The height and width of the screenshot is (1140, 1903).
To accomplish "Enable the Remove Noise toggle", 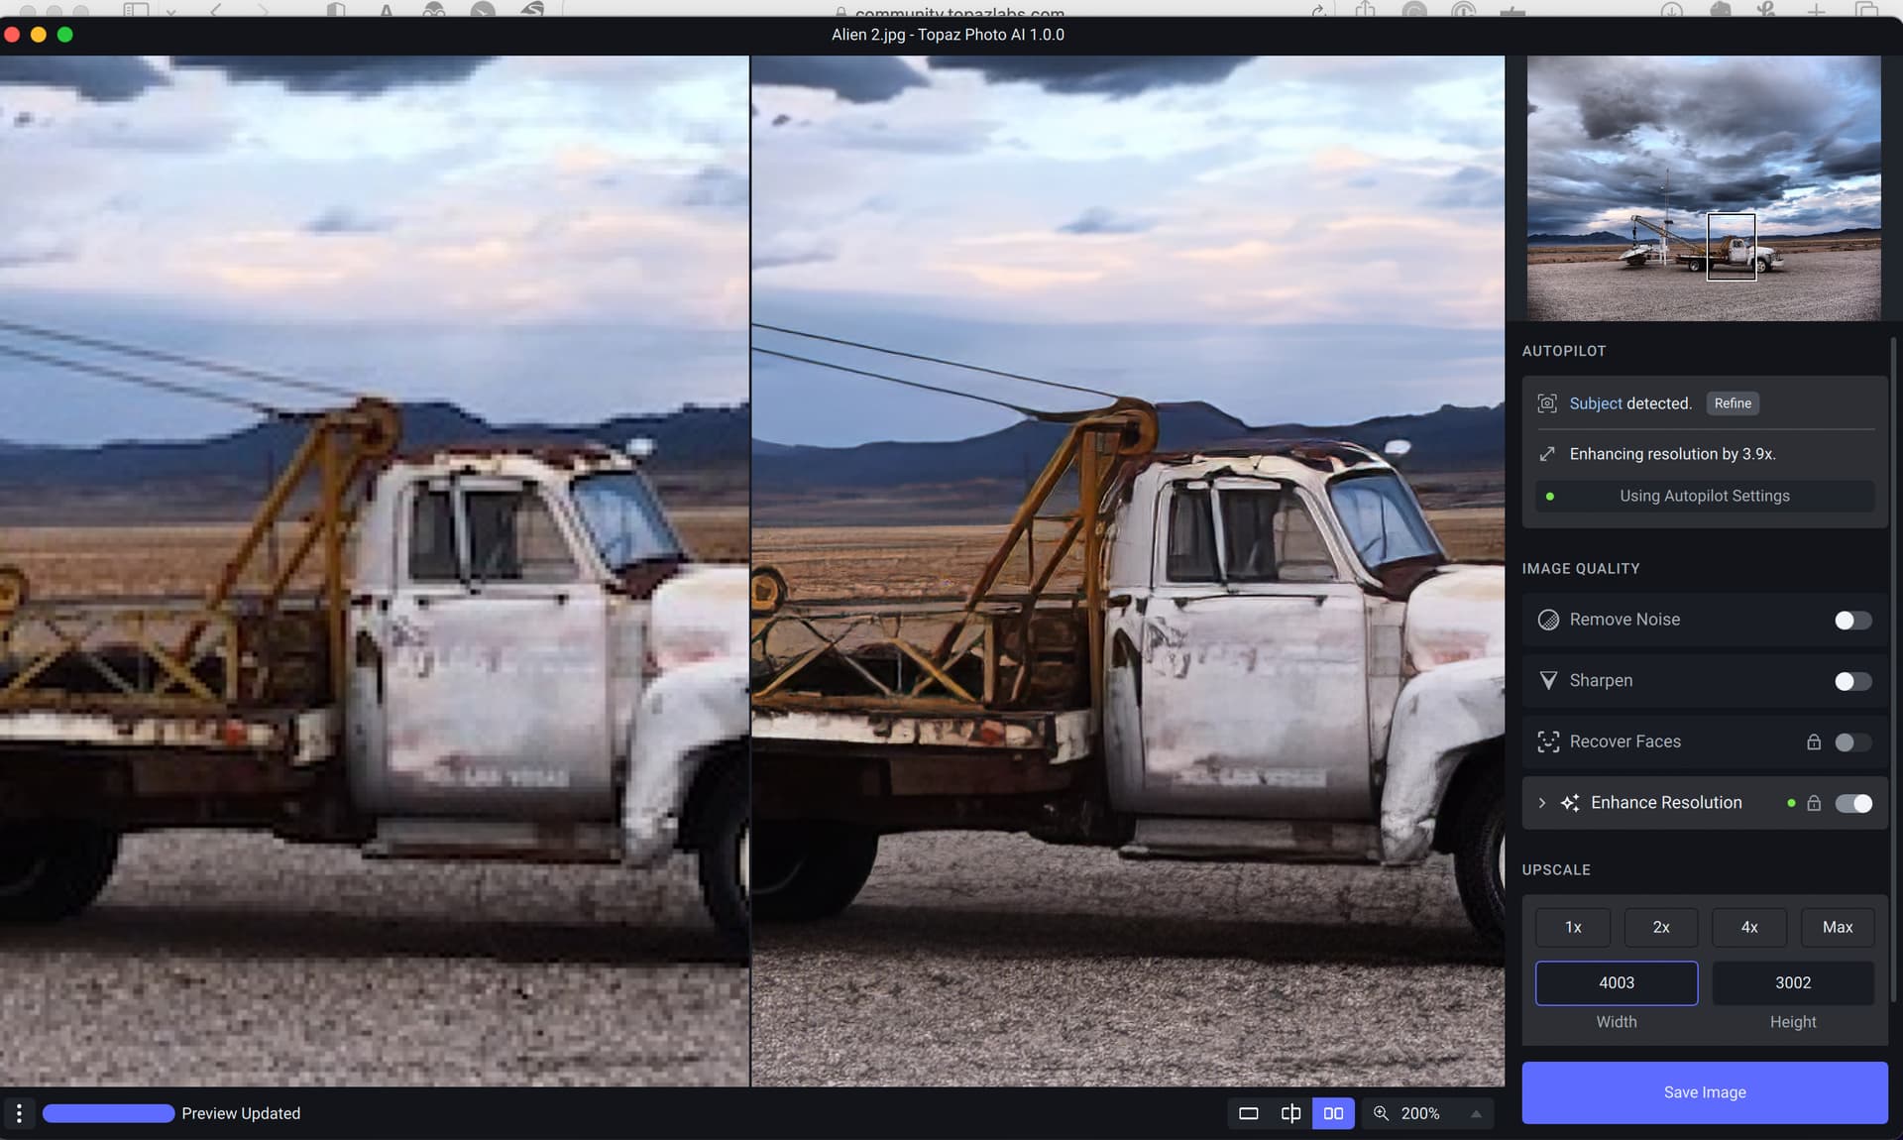I will (1851, 621).
